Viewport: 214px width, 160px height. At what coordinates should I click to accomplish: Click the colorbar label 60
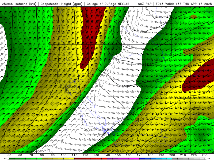tap(20, 155)
